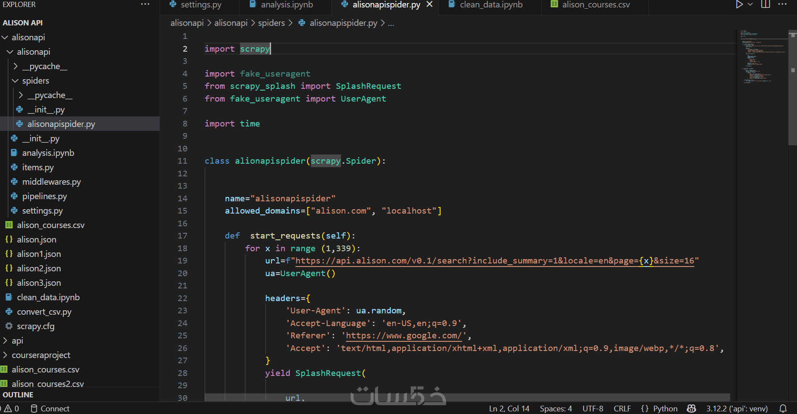Viewport: 797px width, 414px height.
Task: Click the editor minimap preview
Action: click(762, 57)
